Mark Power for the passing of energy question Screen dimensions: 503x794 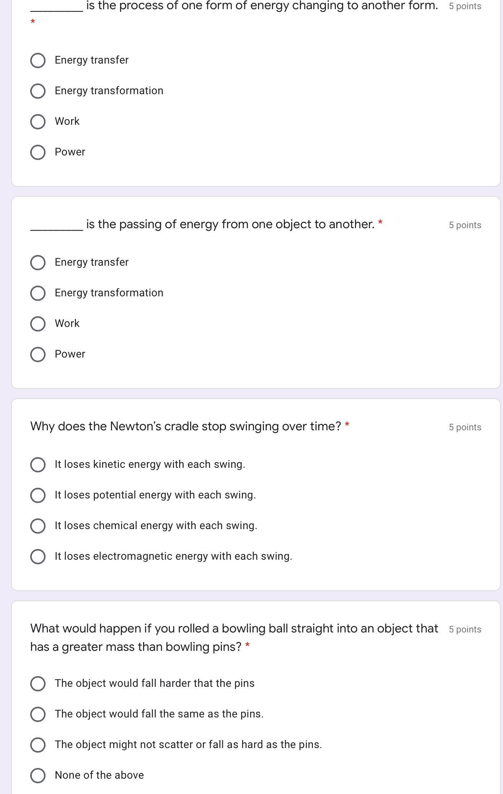[x=38, y=355]
